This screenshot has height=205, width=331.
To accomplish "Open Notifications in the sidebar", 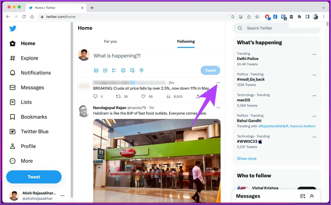I will click(x=30, y=73).
